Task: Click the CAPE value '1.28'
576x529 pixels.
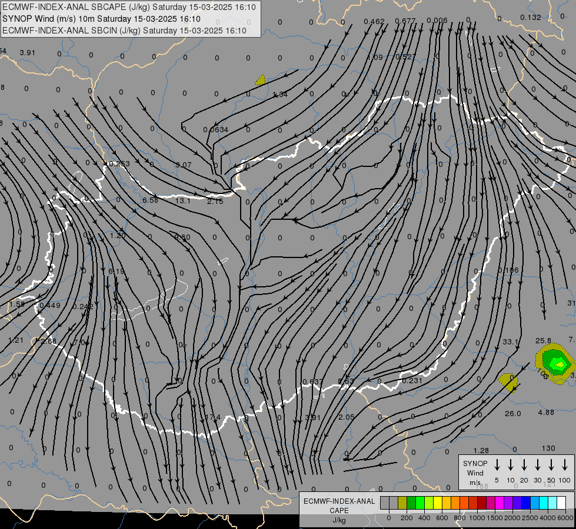Action: pyautogui.click(x=481, y=450)
